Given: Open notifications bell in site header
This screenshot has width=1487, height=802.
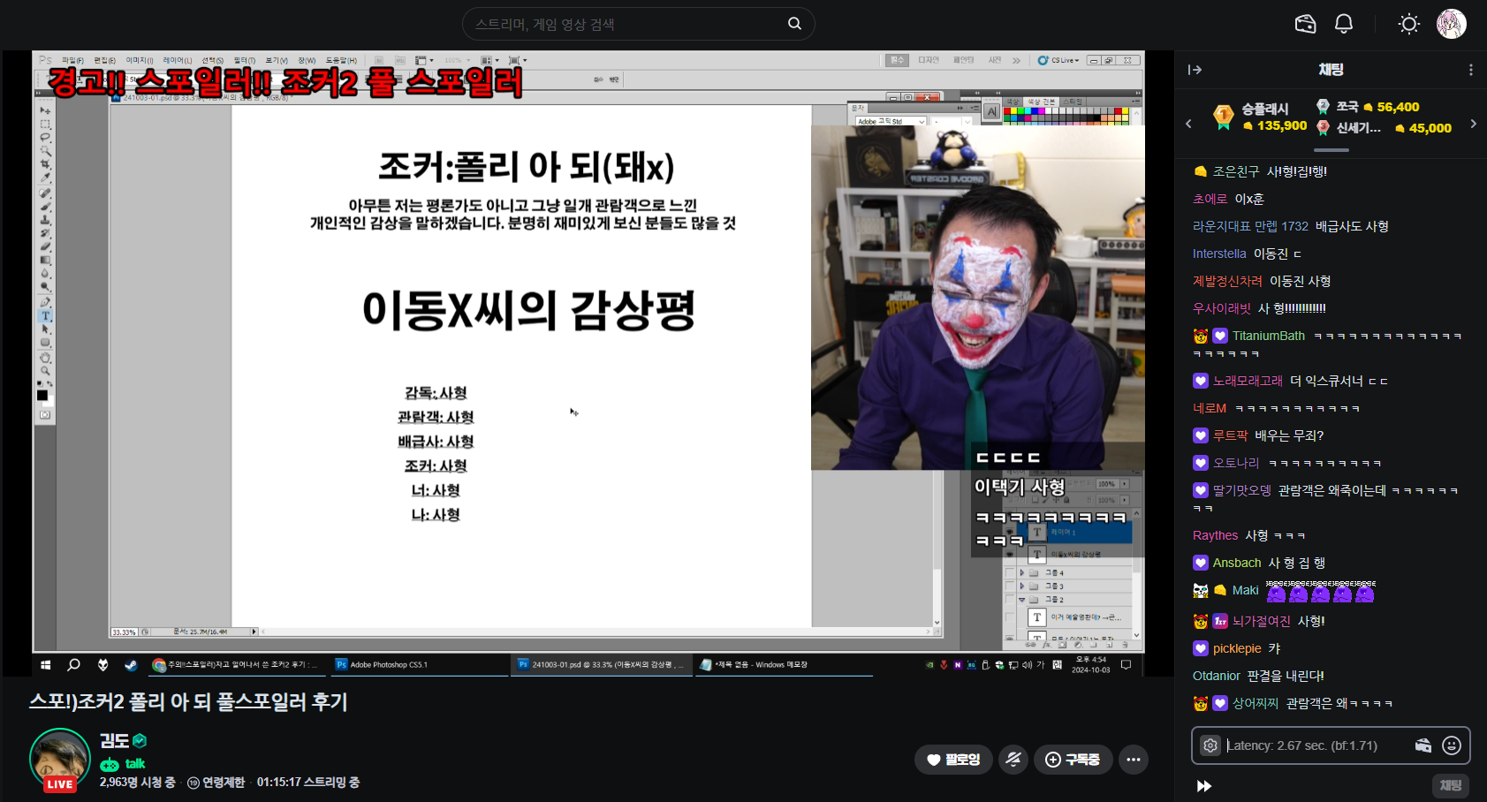Looking at the screenshot, I should coord(1343,24).
